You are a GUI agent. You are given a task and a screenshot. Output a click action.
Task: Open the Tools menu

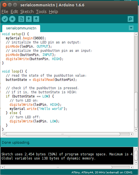[41, 12]
